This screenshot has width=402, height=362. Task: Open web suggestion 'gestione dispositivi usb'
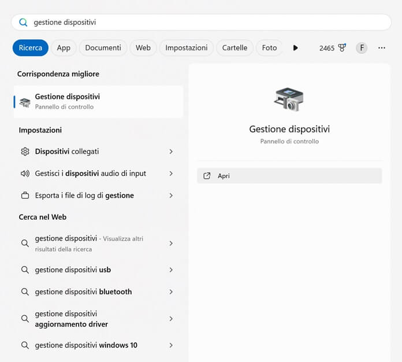pos(97,270)
